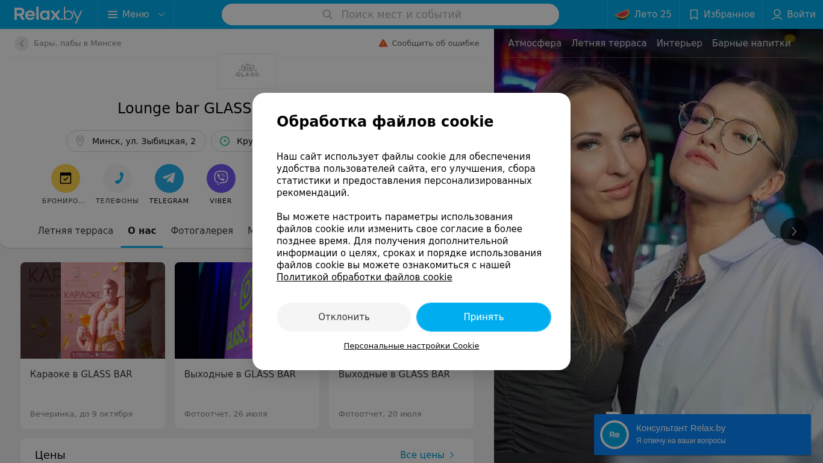The image size is (823, 463).
Task: Report an error via warning icon
Action: pyautogui.click(x=383, y=43)
